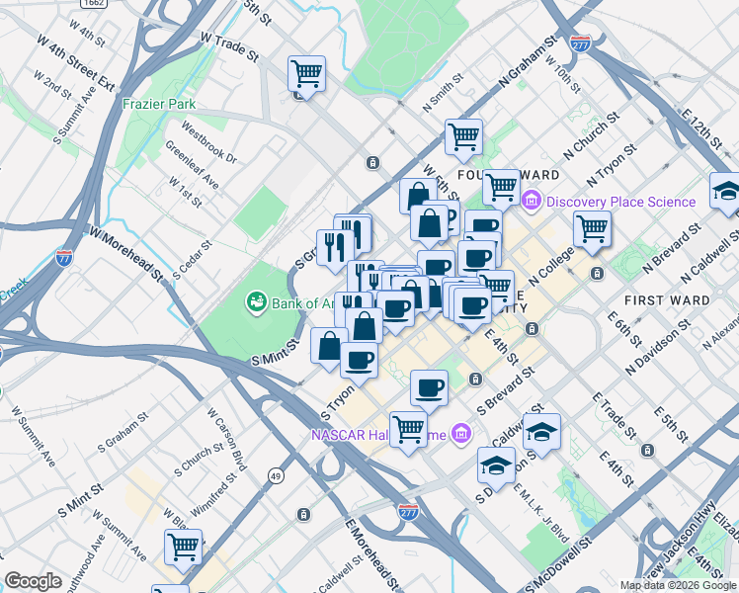Click Discovery Place Science museum icon
The image size is (739, 593).
(532, 202)
